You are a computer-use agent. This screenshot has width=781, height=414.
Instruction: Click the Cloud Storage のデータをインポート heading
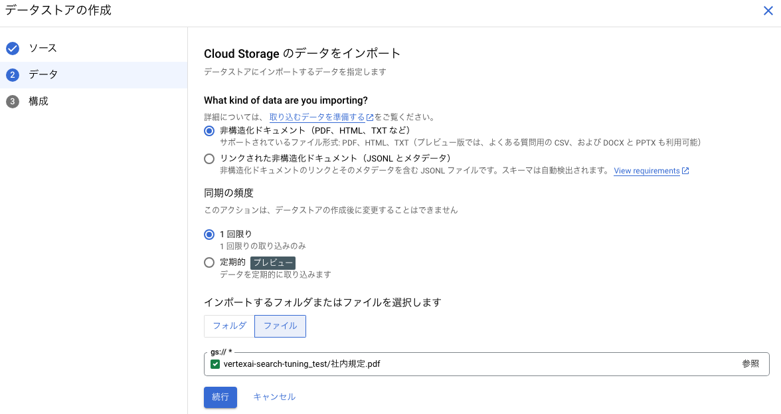(x=302, y=53)
